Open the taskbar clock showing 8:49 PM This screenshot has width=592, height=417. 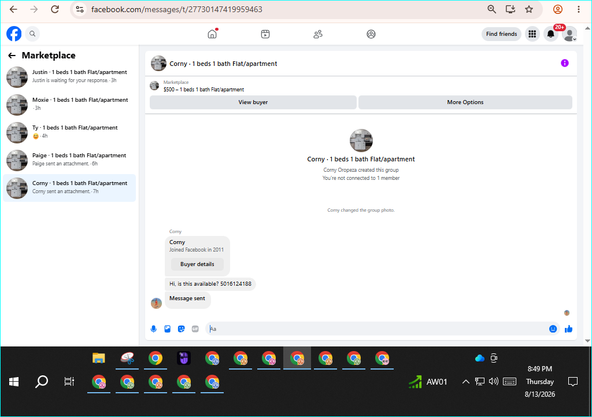[x=540, y=382]
